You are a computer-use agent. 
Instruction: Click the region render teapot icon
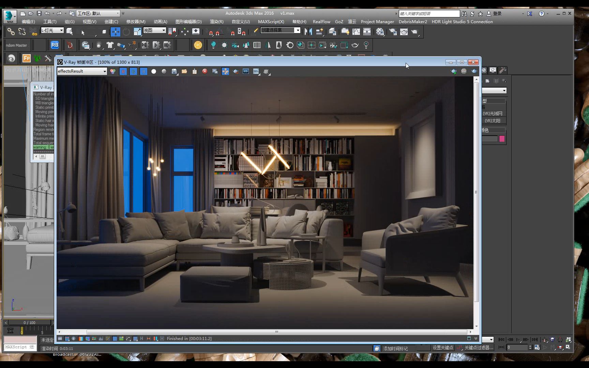tap(236, 72)
